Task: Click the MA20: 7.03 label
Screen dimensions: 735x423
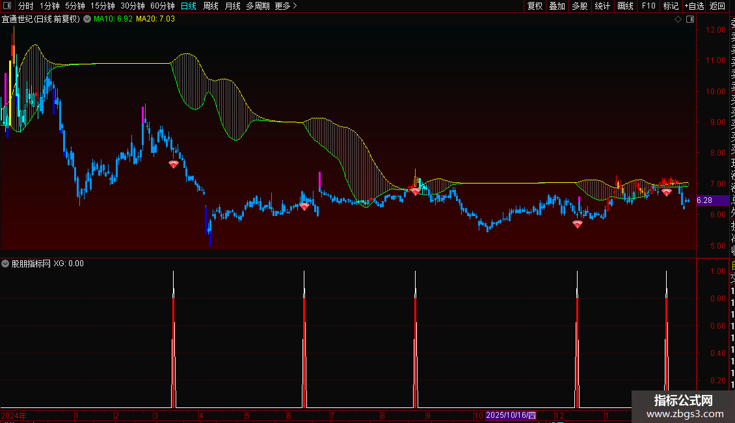Action: coord(155,19)
